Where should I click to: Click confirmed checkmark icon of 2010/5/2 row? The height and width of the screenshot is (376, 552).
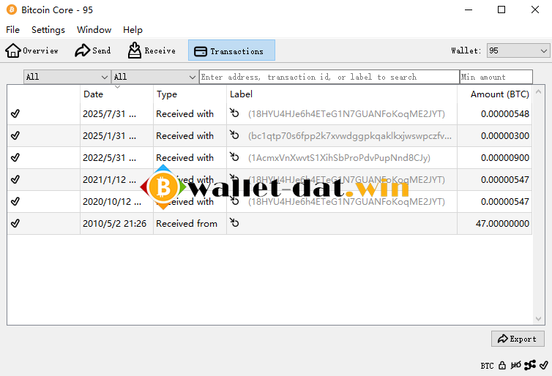pyautogui.click(x=15, y=223)
